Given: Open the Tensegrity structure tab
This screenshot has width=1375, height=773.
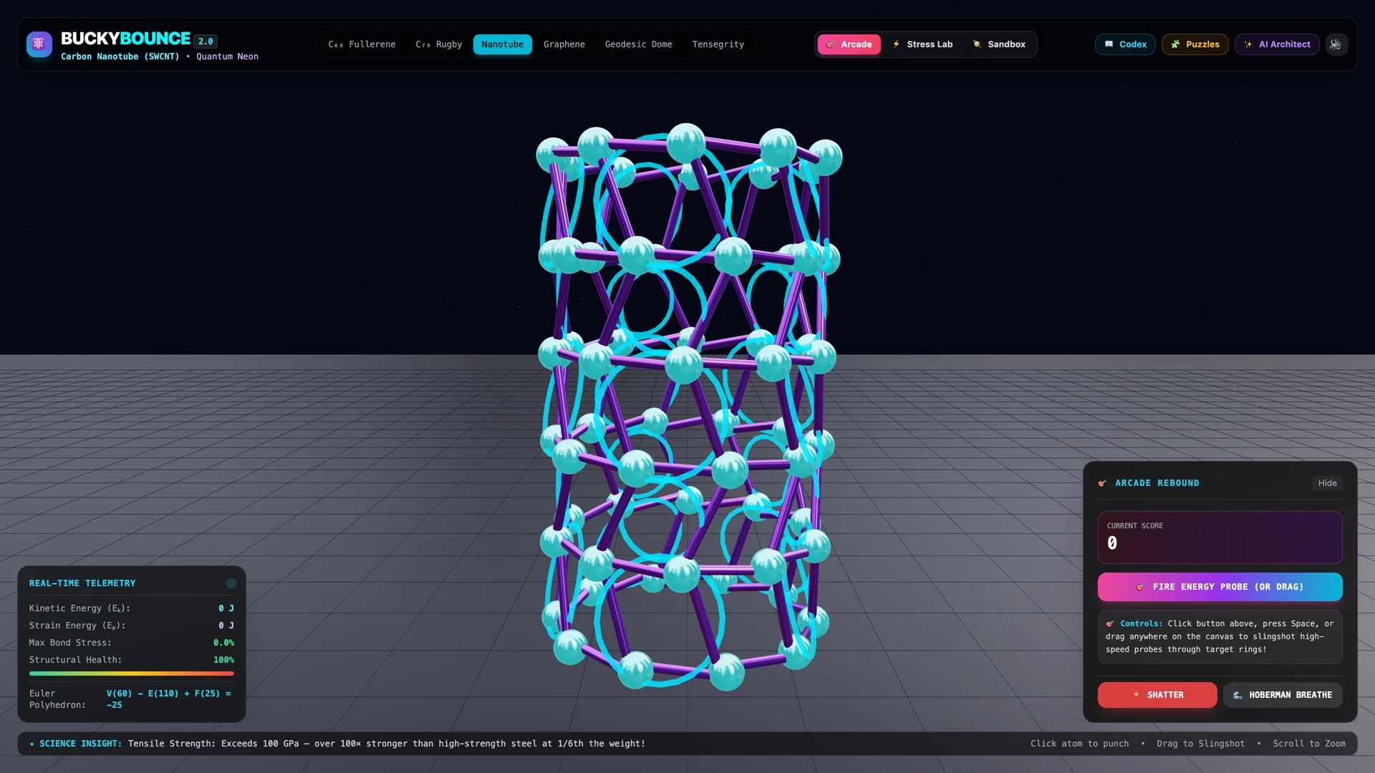Looking at the screenshot, I should (x=718, y=44).
